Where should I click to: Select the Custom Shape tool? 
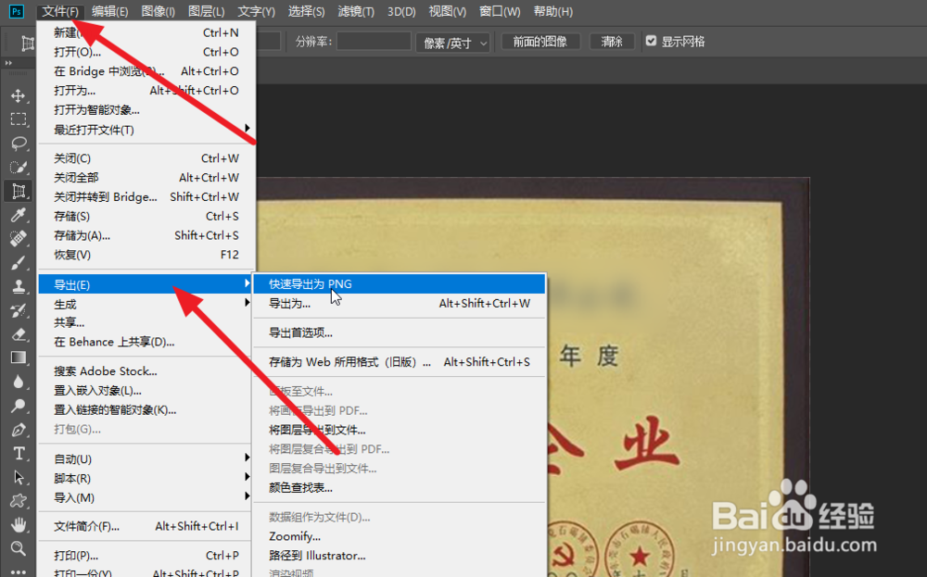click(x=19, y=501)
